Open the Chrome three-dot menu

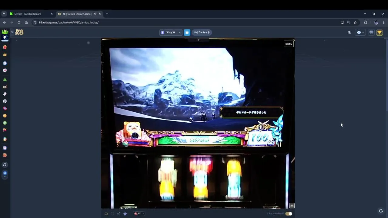coord(383,22)
